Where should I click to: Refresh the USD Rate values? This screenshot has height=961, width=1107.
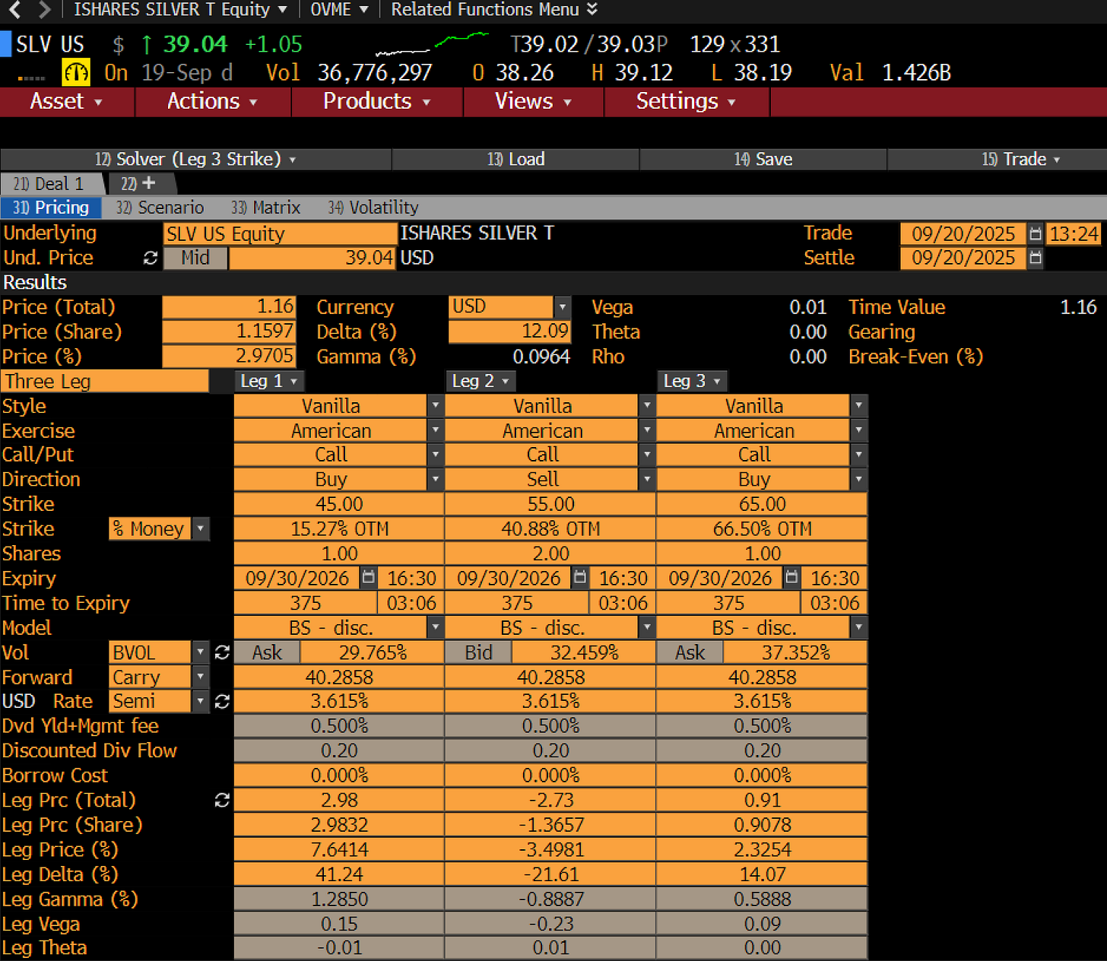(222, 701)
